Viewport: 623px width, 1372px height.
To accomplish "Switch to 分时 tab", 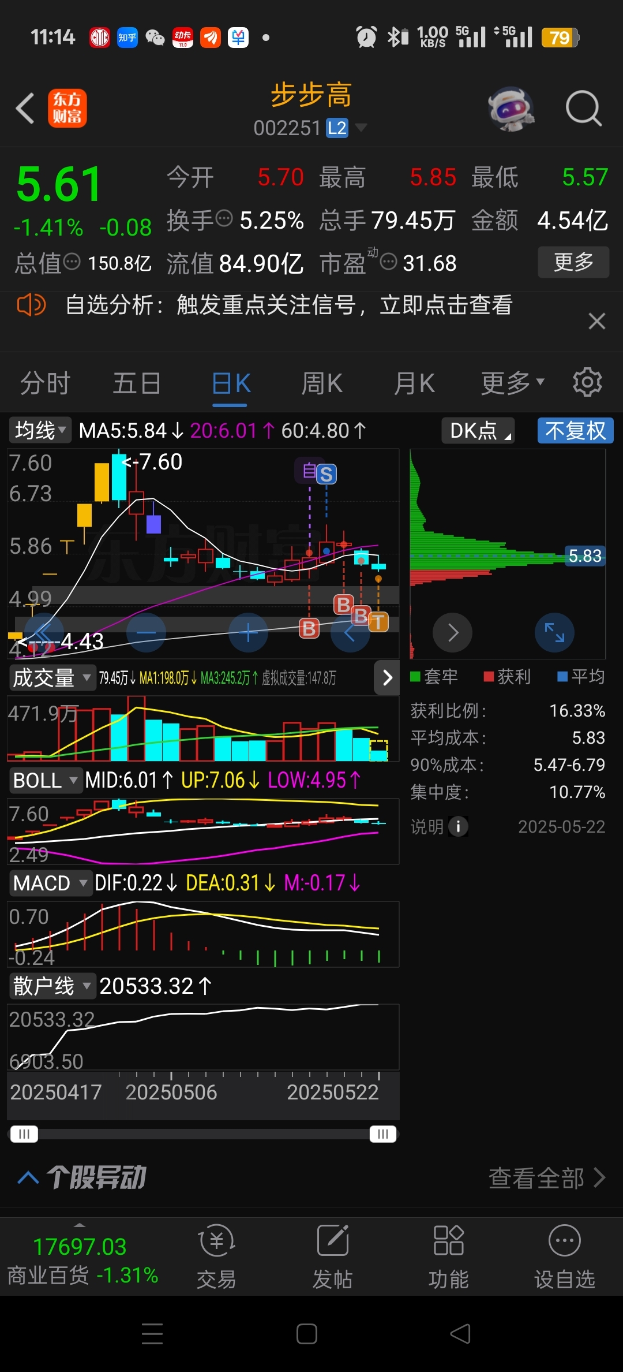I will (45, 383).
